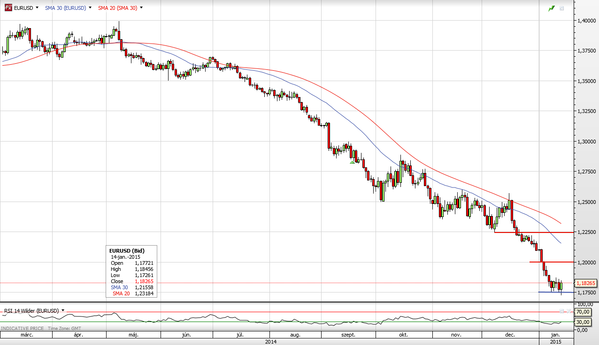Click the Low value 1,17261
This screenshot has width=599, height=345.
coord(144,275)
